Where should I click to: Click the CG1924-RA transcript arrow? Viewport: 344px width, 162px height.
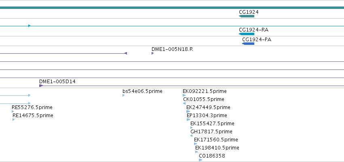246,34
